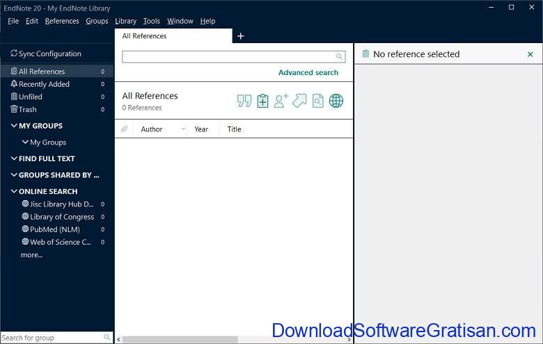Click the scrollbar right arrow

349,340
